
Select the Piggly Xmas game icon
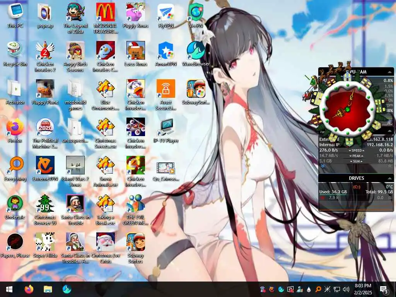pyautogui.click(x=136, y=15)
